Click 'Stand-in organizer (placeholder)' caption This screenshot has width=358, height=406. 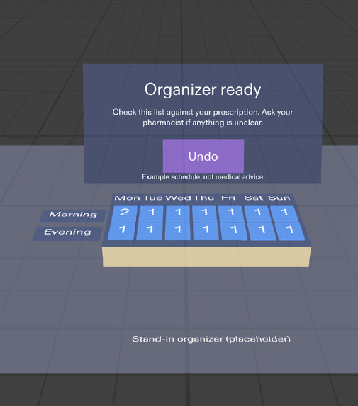pyautogui.click(x=211, y=339)
